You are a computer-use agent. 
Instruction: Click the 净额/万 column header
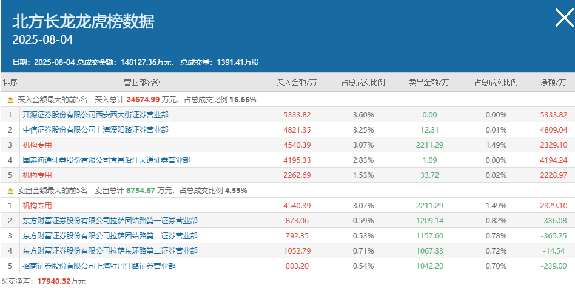click(553, 82)
